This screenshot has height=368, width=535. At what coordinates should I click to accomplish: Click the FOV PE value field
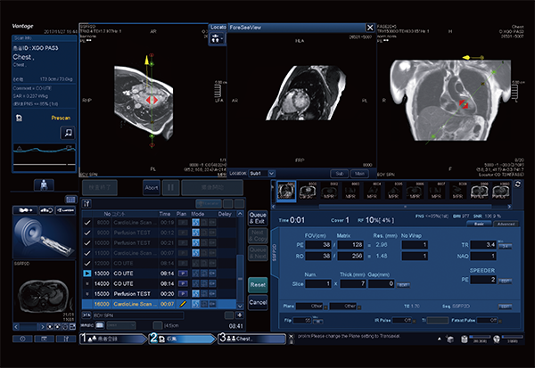click(318, 244)
